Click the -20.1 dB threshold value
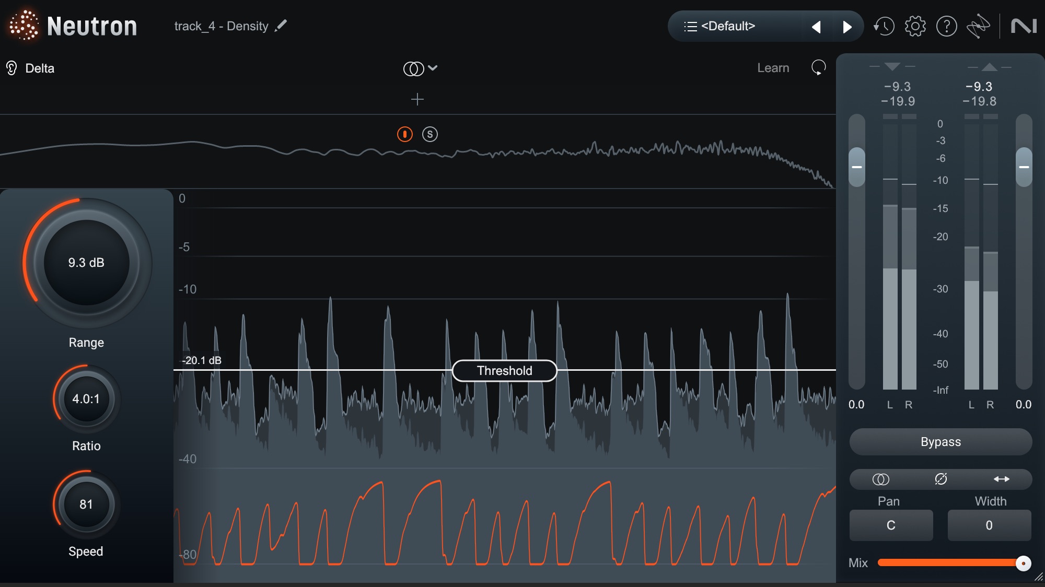The image size is (1045, 587). tap(202, 360)
